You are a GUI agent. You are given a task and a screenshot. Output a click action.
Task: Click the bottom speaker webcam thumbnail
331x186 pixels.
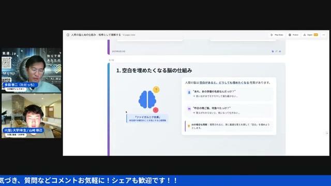pyautogui.click(x=32, y=116)
